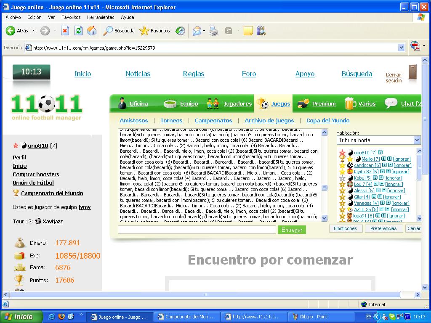This screenshot has width=431, height=323.
Task: Expand the Atrás back-history dropdown arrow
Action: (34, 31)
